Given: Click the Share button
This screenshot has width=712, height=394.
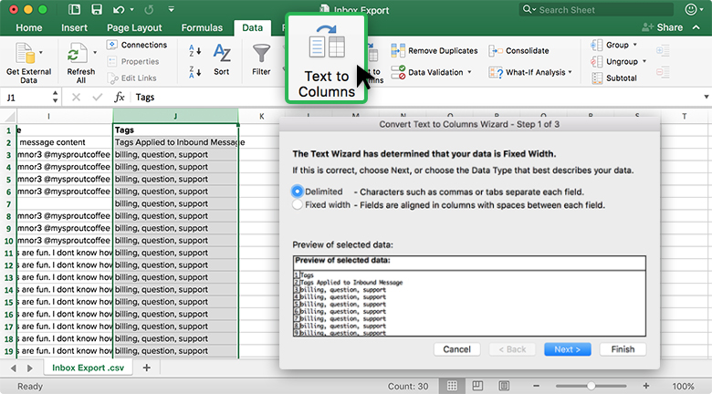Looking at the screenshot, I should 663,27.
